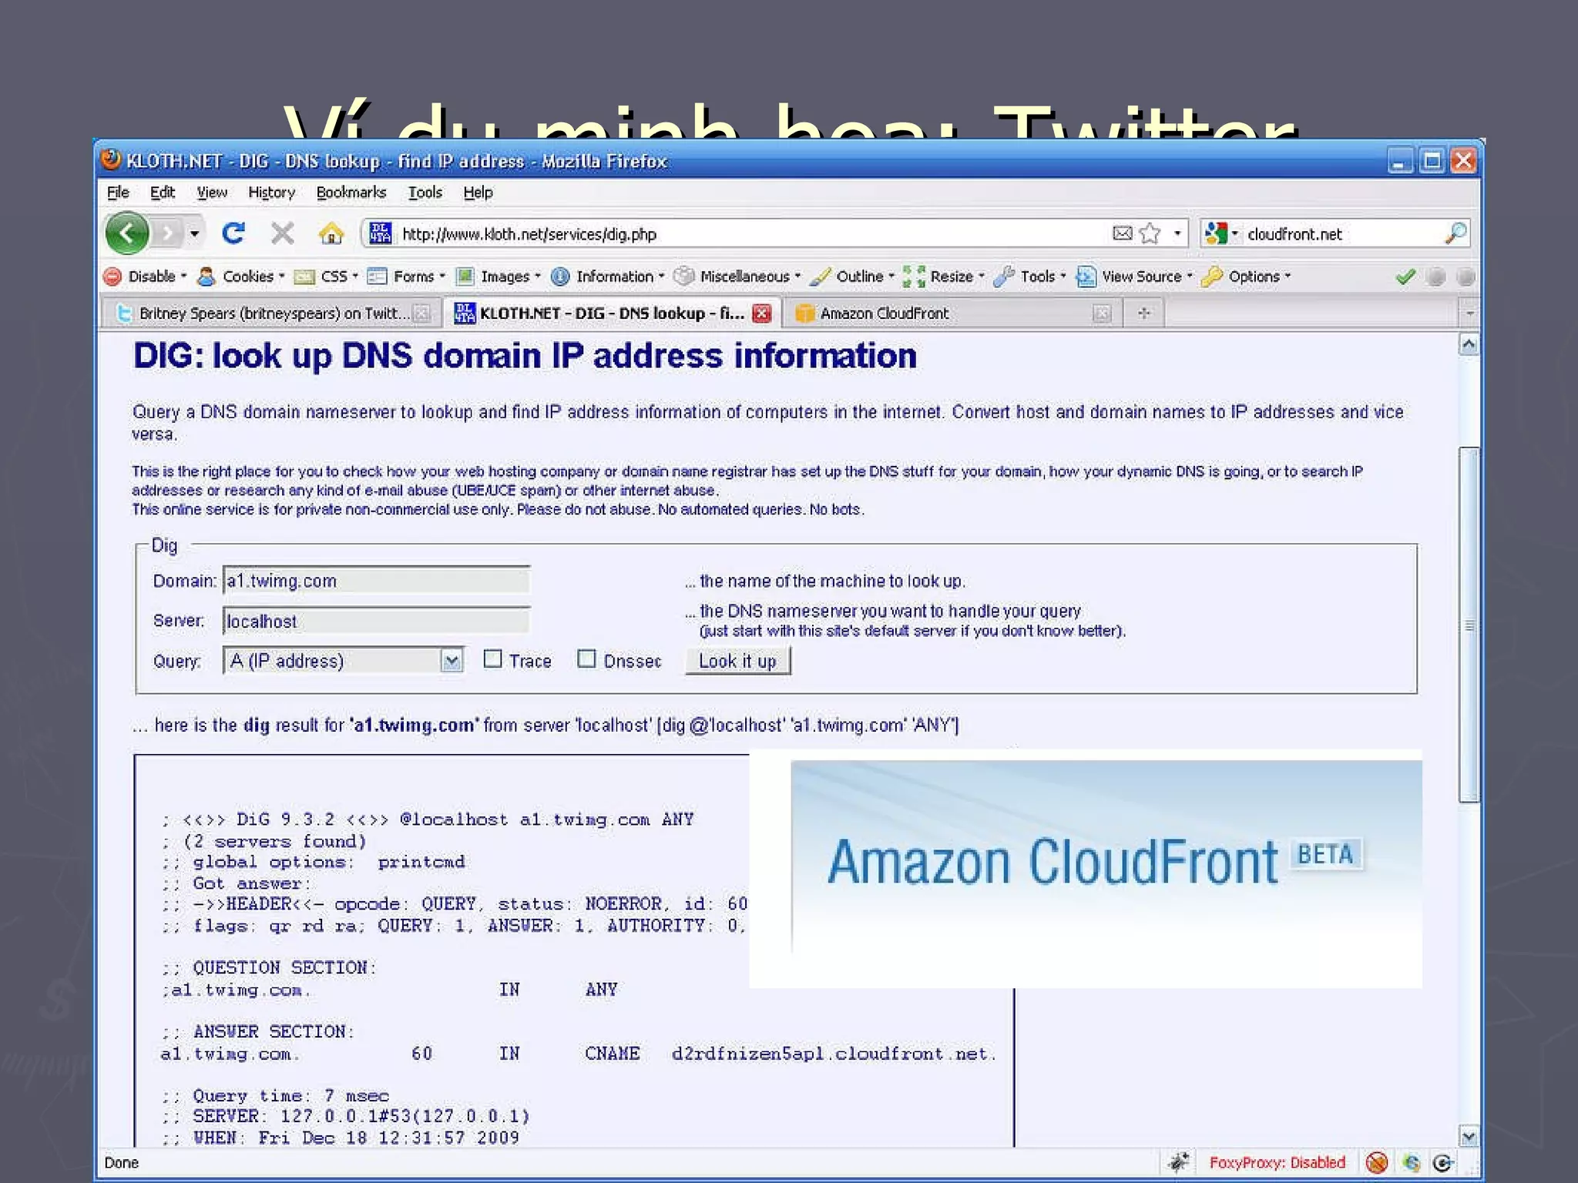Click the View Source toolbar button
This screenshot has width=1578, height=1183.
pos(1140,276)
